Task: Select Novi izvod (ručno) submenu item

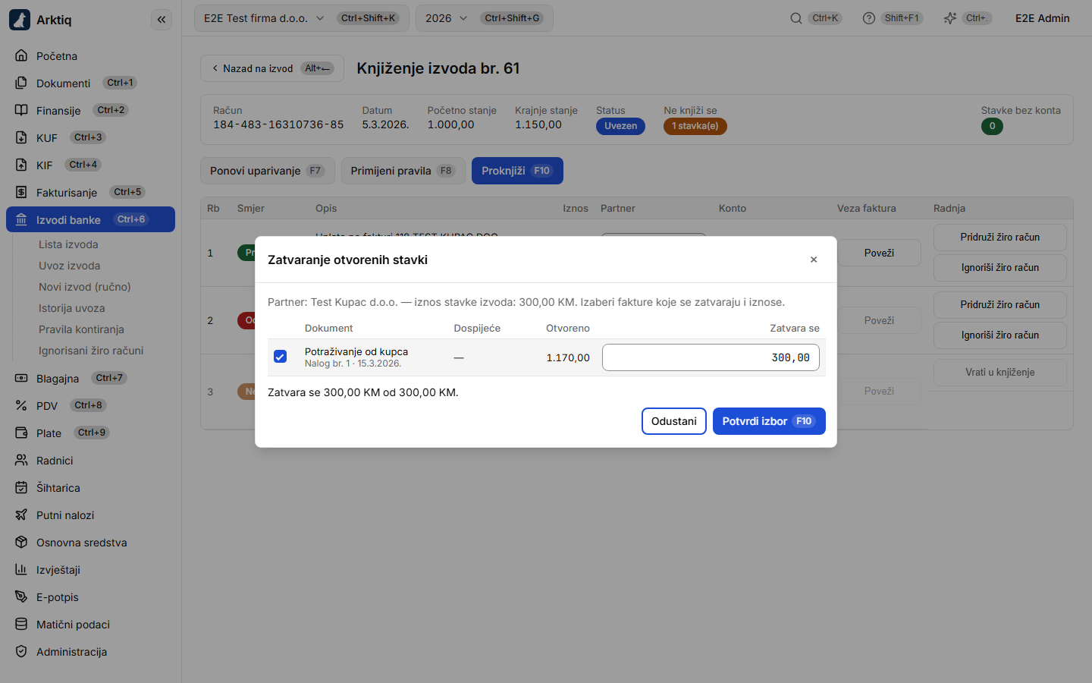Action: (85, 287)
